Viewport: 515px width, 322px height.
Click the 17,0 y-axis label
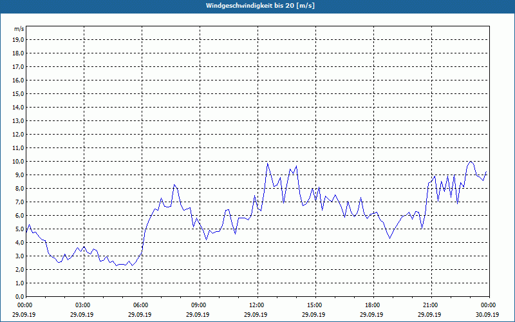coord(18,67)
